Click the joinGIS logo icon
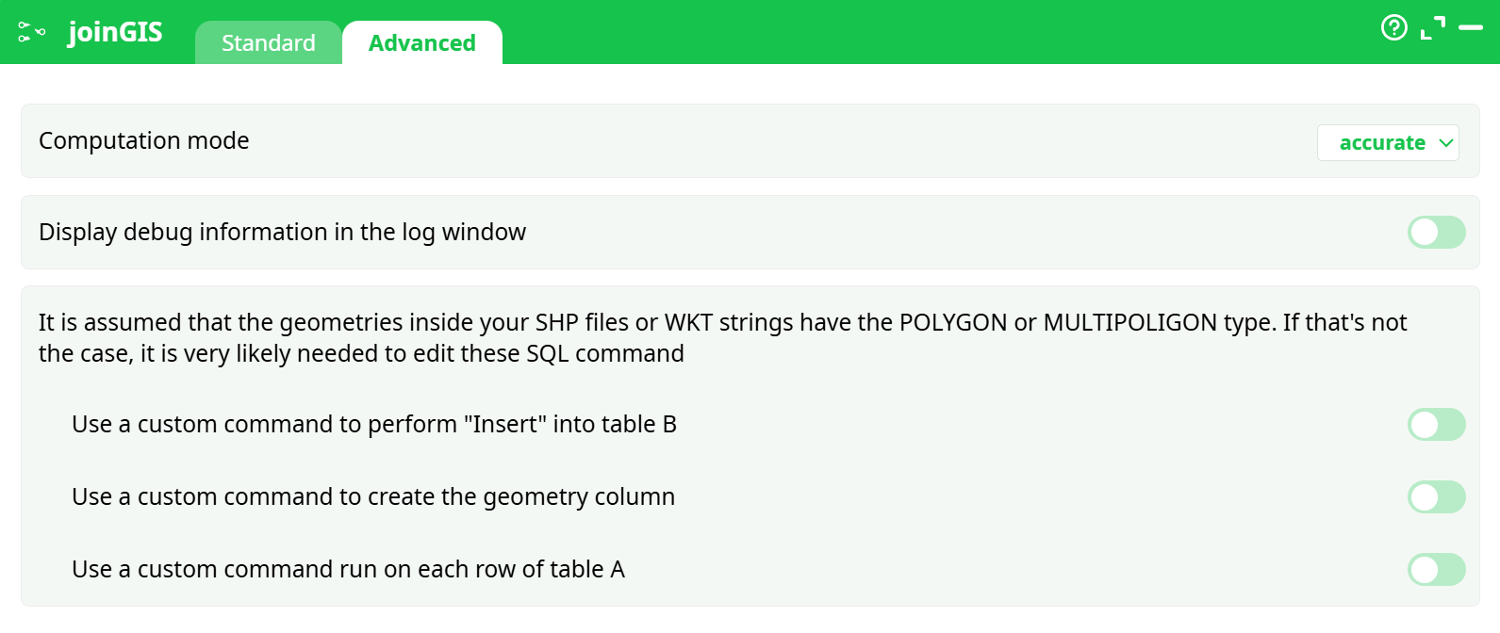The height and width of the screenshot is (633, 1500). [31, 32]
